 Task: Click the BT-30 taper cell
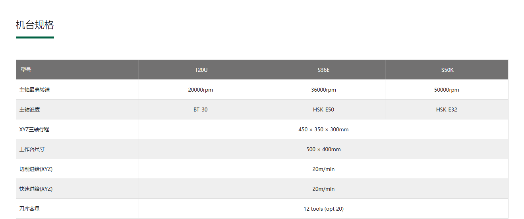click(201, 109)
